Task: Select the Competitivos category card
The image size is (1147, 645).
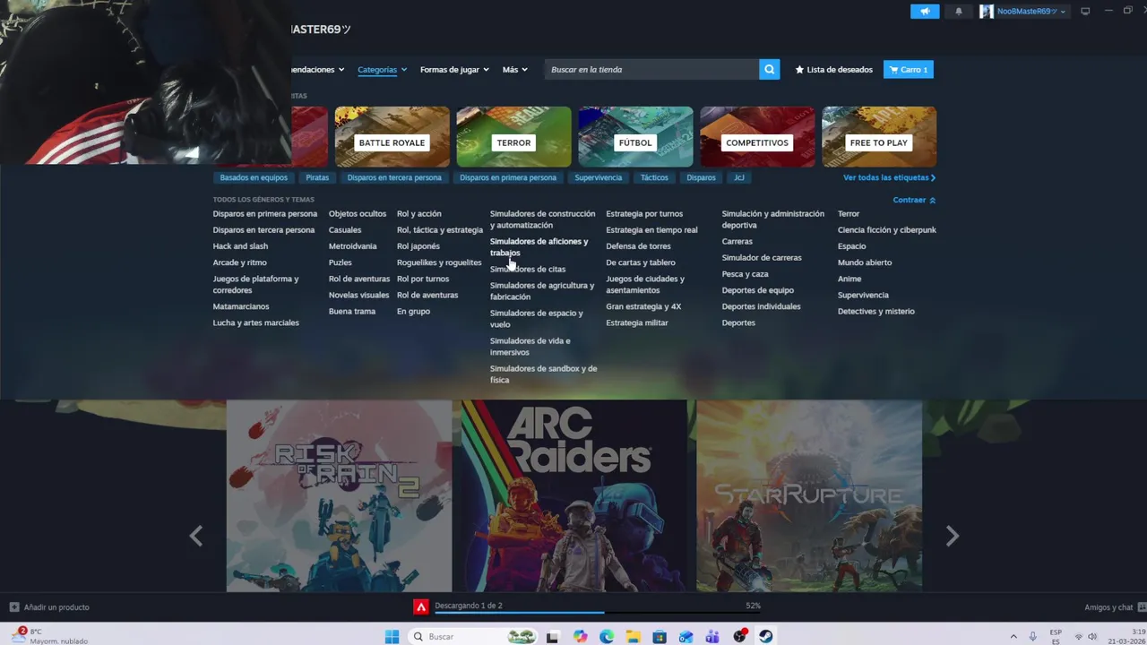Action: tap(757, 137)
